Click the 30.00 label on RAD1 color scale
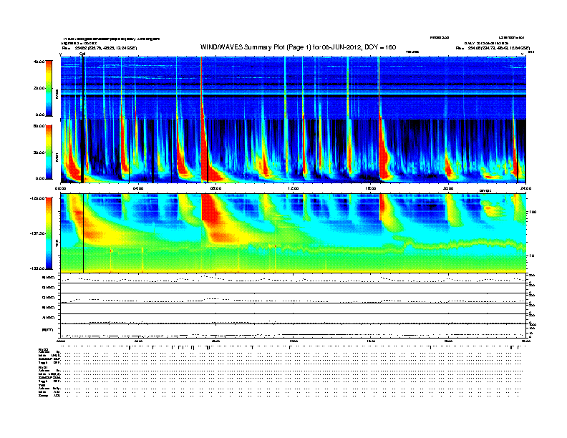 click(x=39, y=152)
